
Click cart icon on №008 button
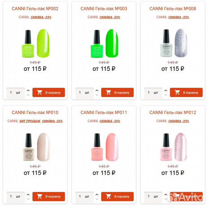(177, 92)
